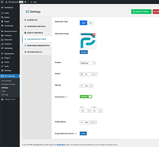Click the watermark image thumbnail
Viewport: 159px width, 147px height.
click(88, 41)
